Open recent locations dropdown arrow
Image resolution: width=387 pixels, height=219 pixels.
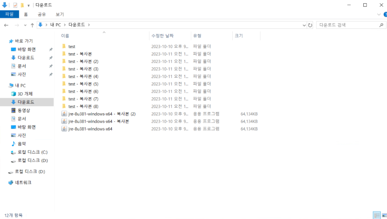point(25,25)
